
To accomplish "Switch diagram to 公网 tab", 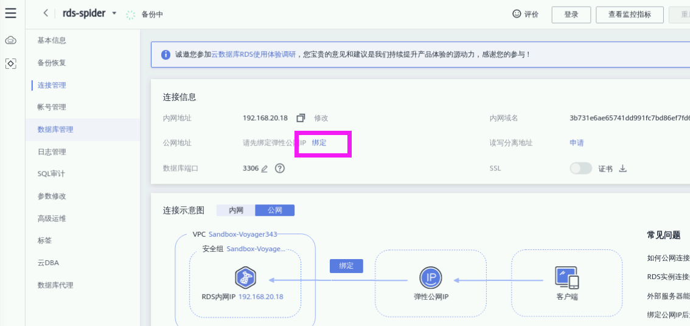I will point(274,210).
